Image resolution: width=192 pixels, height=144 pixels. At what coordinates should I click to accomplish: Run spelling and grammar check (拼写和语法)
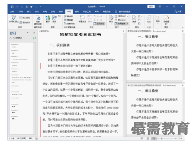(x=14, y=19)
